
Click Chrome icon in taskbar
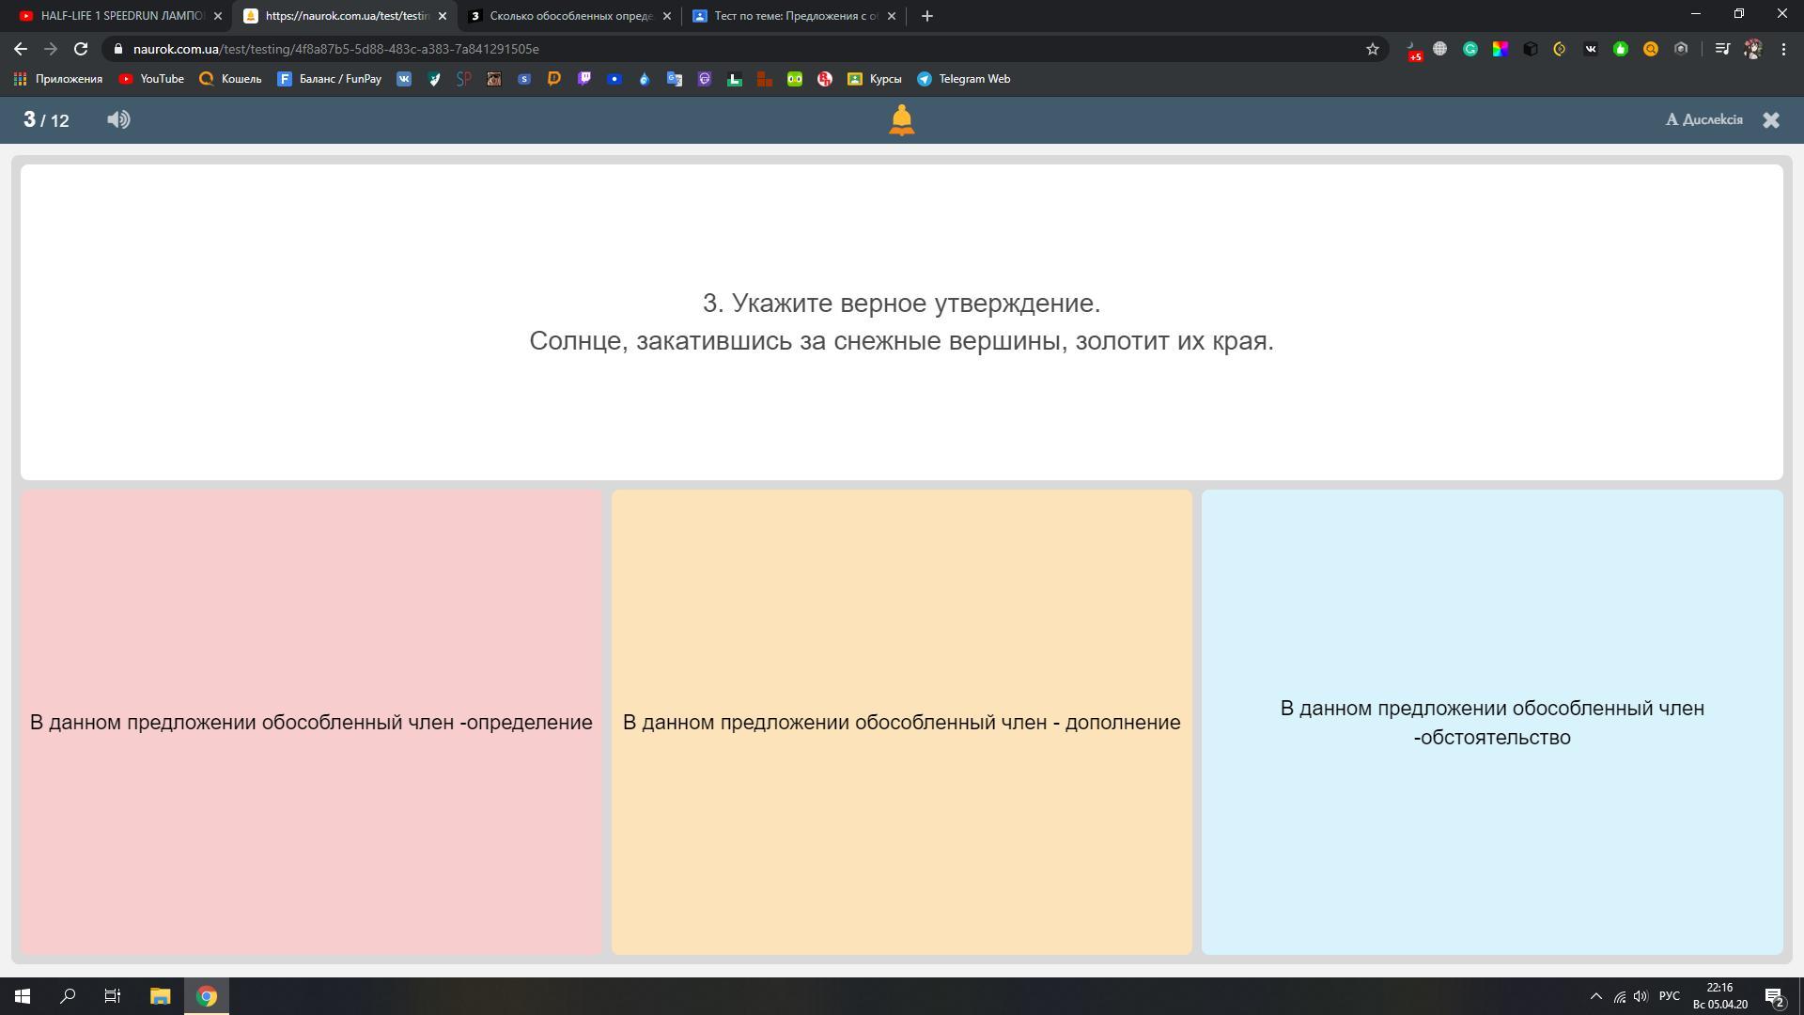coord(207,996)
